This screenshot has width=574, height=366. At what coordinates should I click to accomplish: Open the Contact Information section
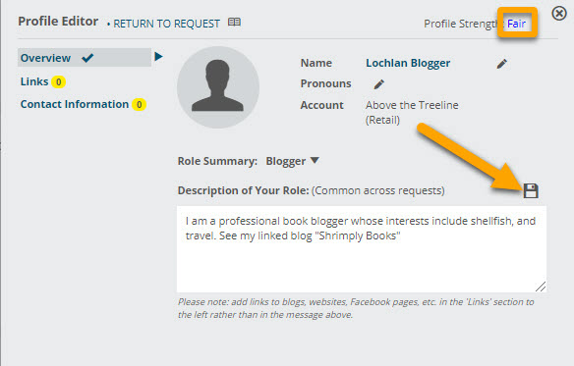click(75, 104)
